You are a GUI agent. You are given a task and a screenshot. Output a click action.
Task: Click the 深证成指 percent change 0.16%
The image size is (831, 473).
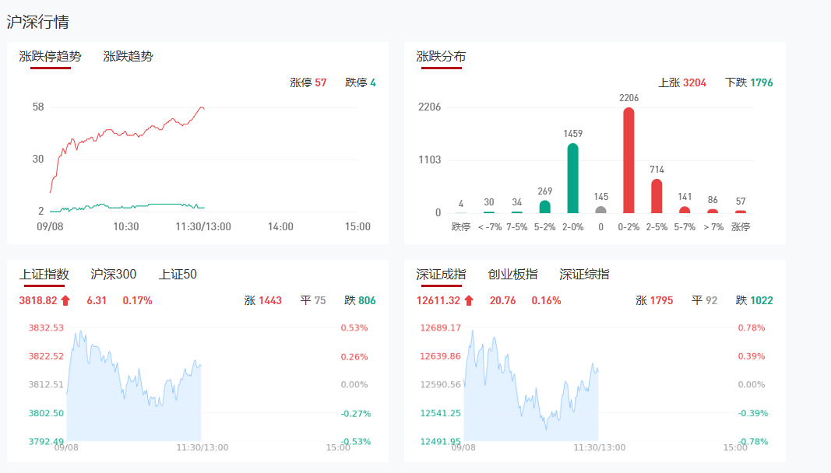pos(546,300)
